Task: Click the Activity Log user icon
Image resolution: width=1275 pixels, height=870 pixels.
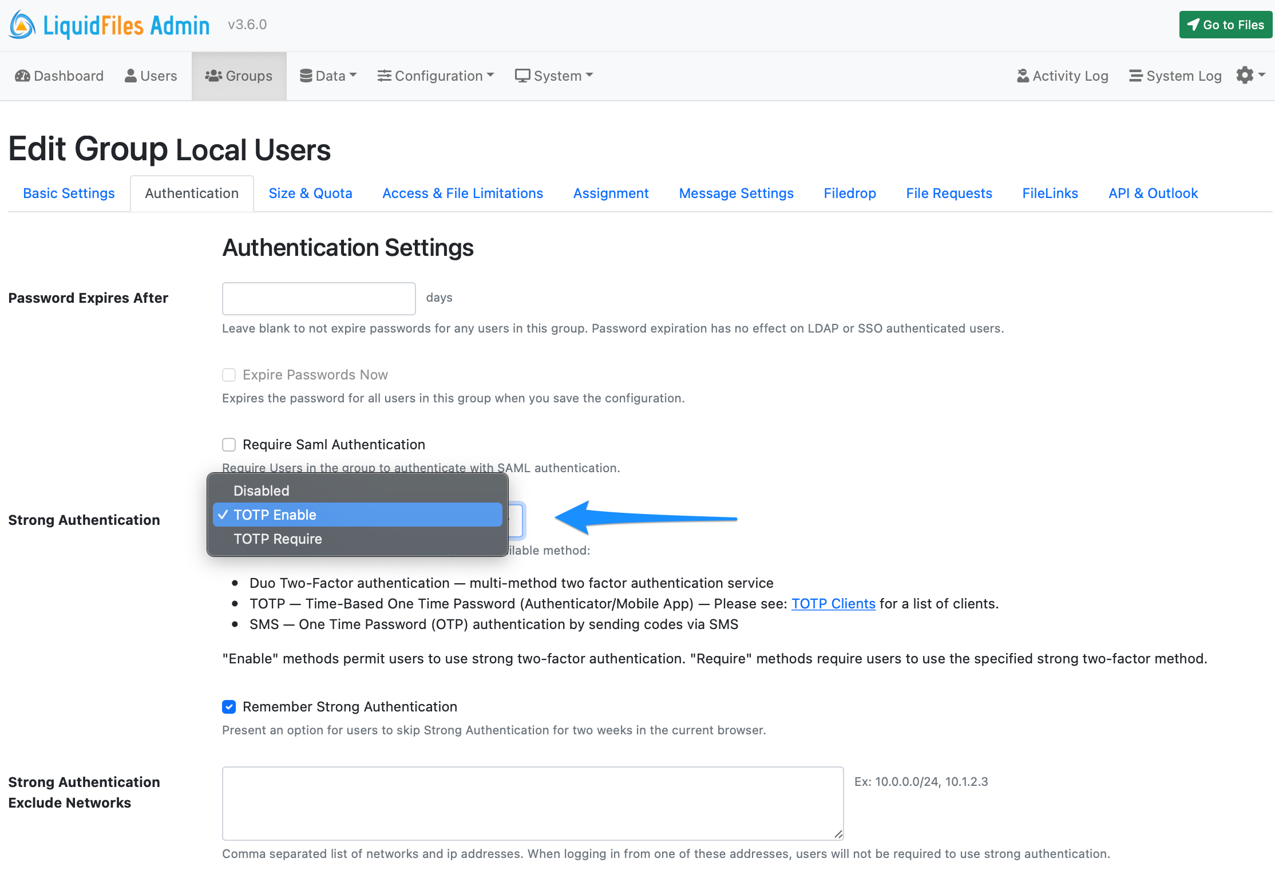Action: tap(1023, 76)
